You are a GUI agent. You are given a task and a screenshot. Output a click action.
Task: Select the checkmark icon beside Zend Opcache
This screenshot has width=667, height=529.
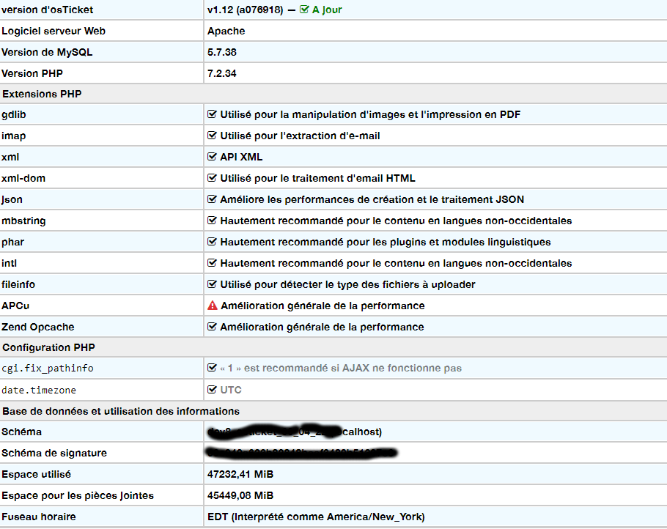(x=212, y=327)
